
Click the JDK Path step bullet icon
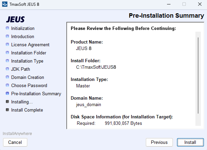[x=8, y=69]
